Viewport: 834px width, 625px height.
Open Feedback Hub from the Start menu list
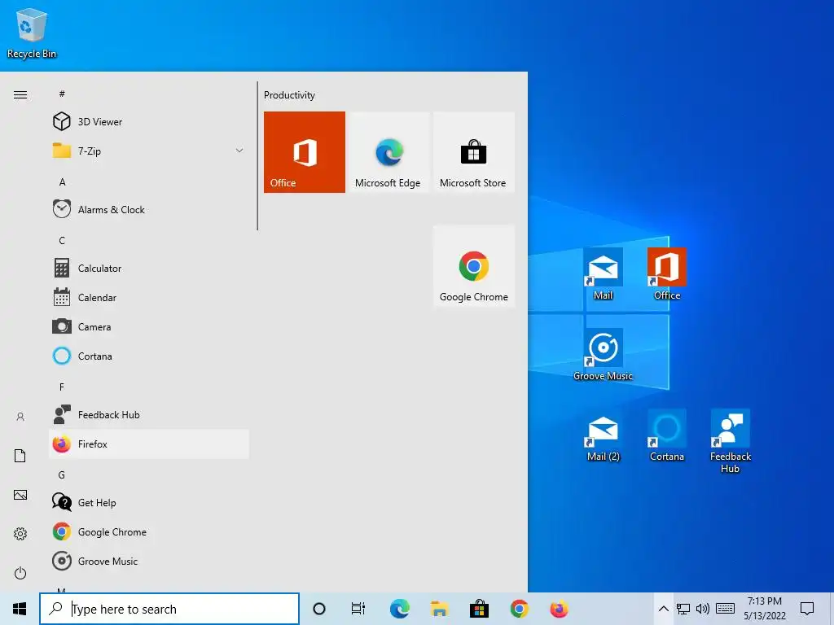tap(148, 414)
